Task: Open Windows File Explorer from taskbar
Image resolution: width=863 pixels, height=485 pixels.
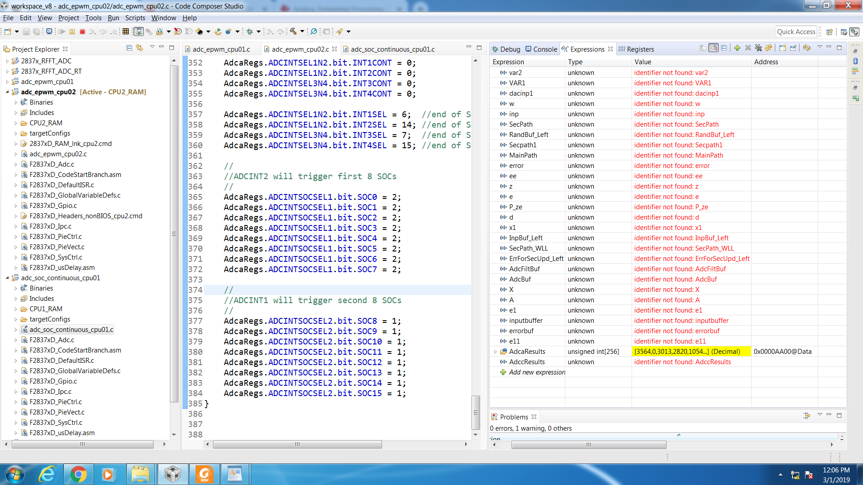Action: 140,474
